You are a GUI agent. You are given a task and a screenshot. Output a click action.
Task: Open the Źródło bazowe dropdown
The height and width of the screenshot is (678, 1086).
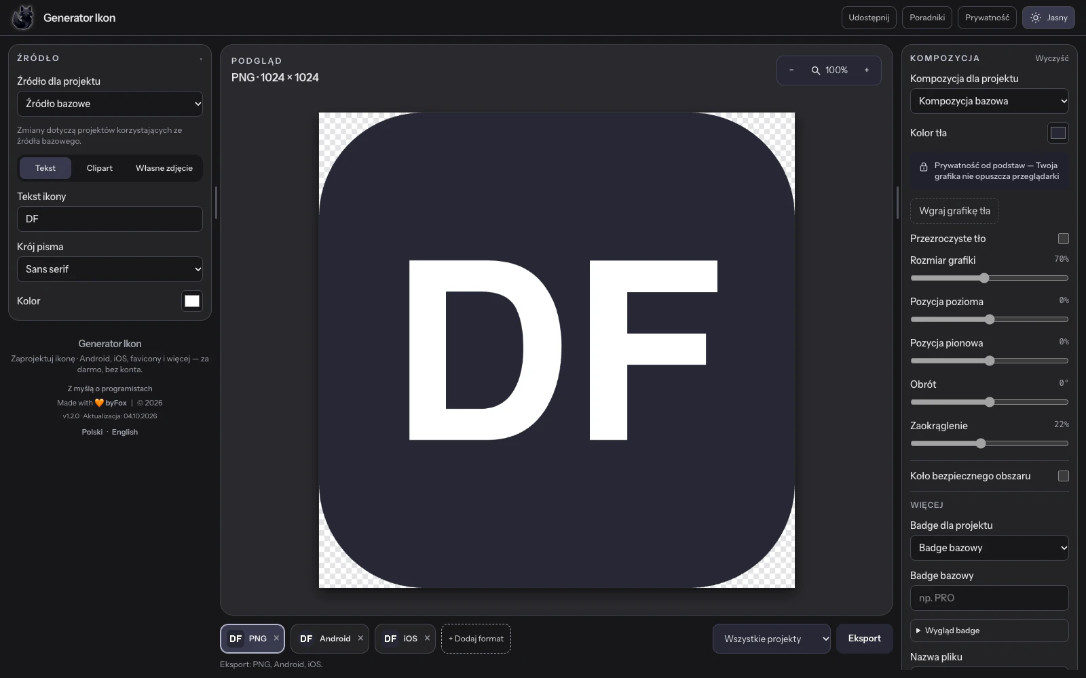[110, 104]
